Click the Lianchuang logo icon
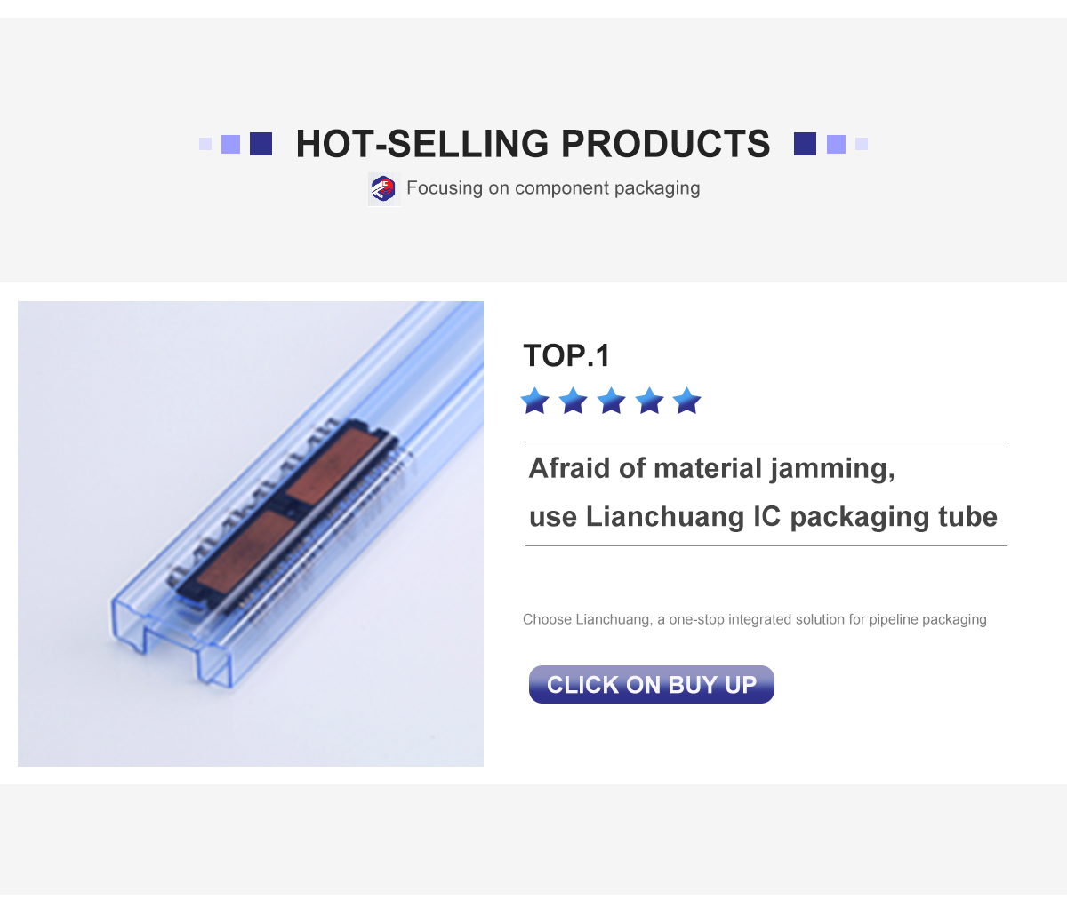The height and width of the screenshot is (915, 1067). [x=384, y=189]
